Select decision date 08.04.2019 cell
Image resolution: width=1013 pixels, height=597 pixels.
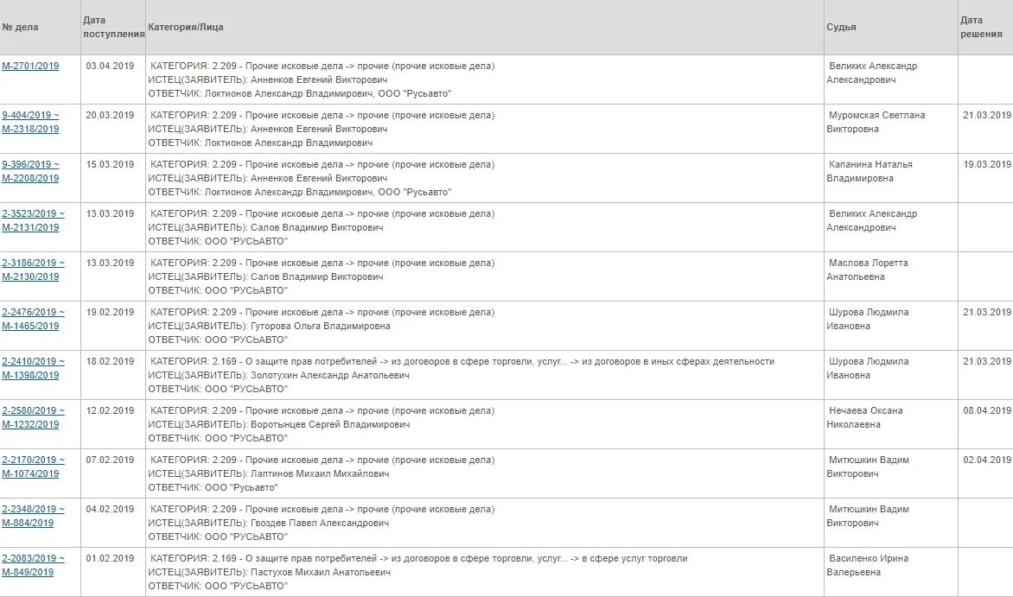point(986,424)
